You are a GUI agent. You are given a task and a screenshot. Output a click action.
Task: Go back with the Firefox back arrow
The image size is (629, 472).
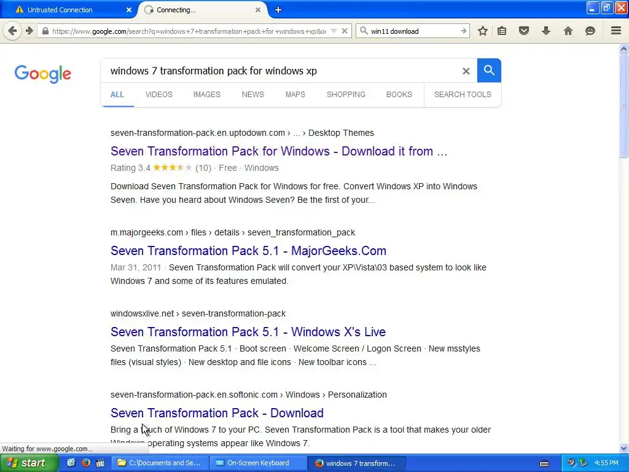click(x=12, y=31)
